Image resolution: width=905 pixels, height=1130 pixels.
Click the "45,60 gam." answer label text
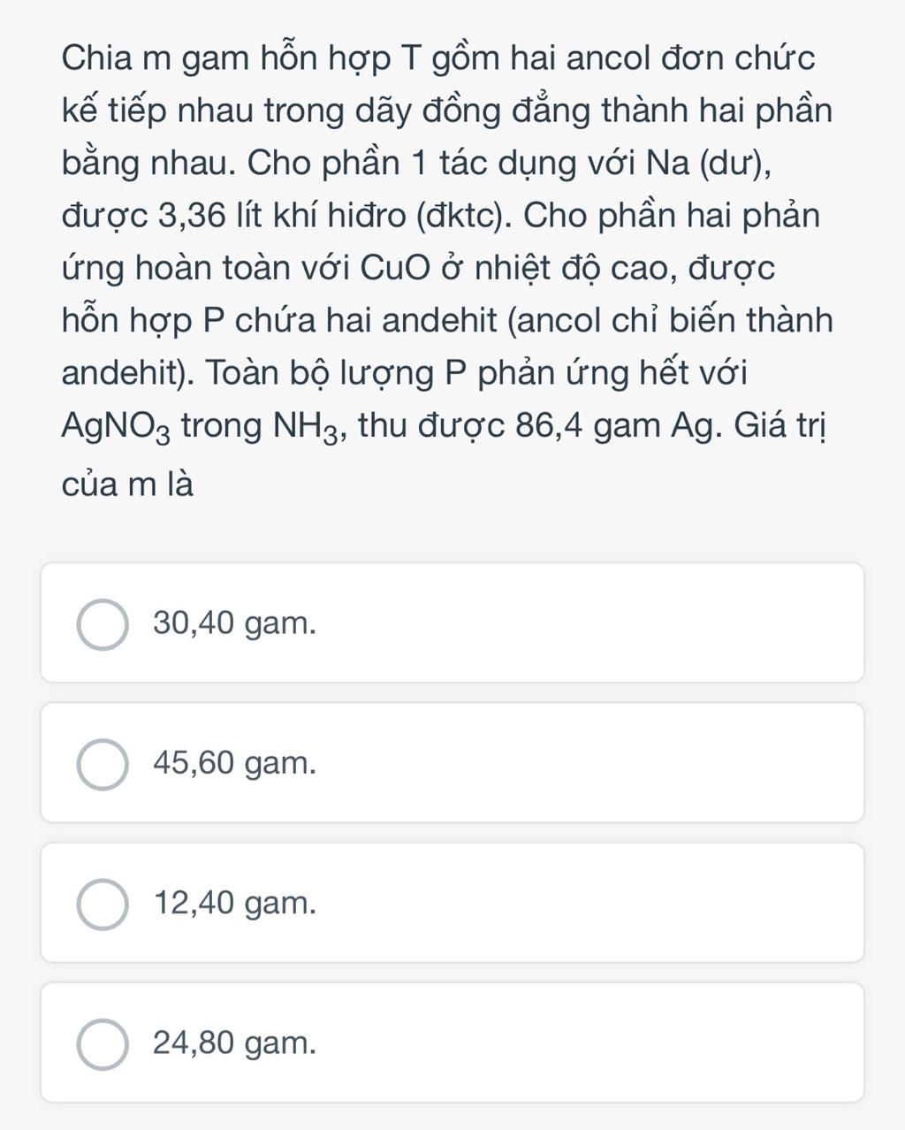(234, 764)
